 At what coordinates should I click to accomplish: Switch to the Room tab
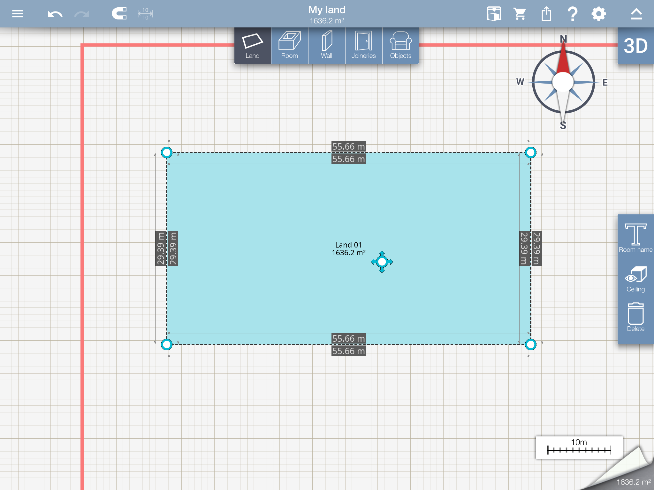pos(289,46)
